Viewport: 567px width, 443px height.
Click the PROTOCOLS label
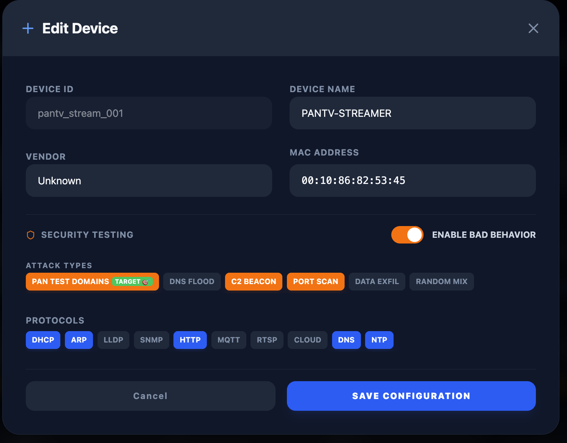click(x=55, y=320)
